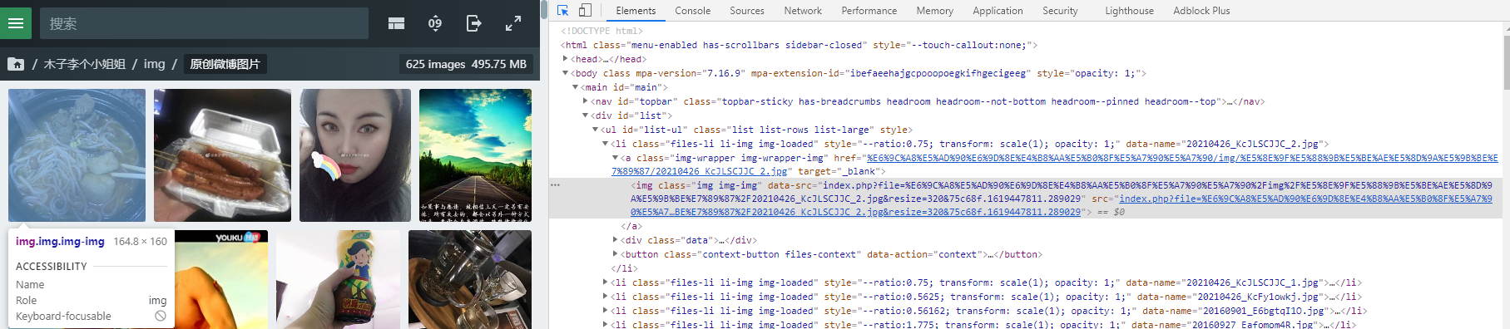This screenshot has width=1510, height=329.
Task: Open the sort order icon
Action: (x=435, y=23)
